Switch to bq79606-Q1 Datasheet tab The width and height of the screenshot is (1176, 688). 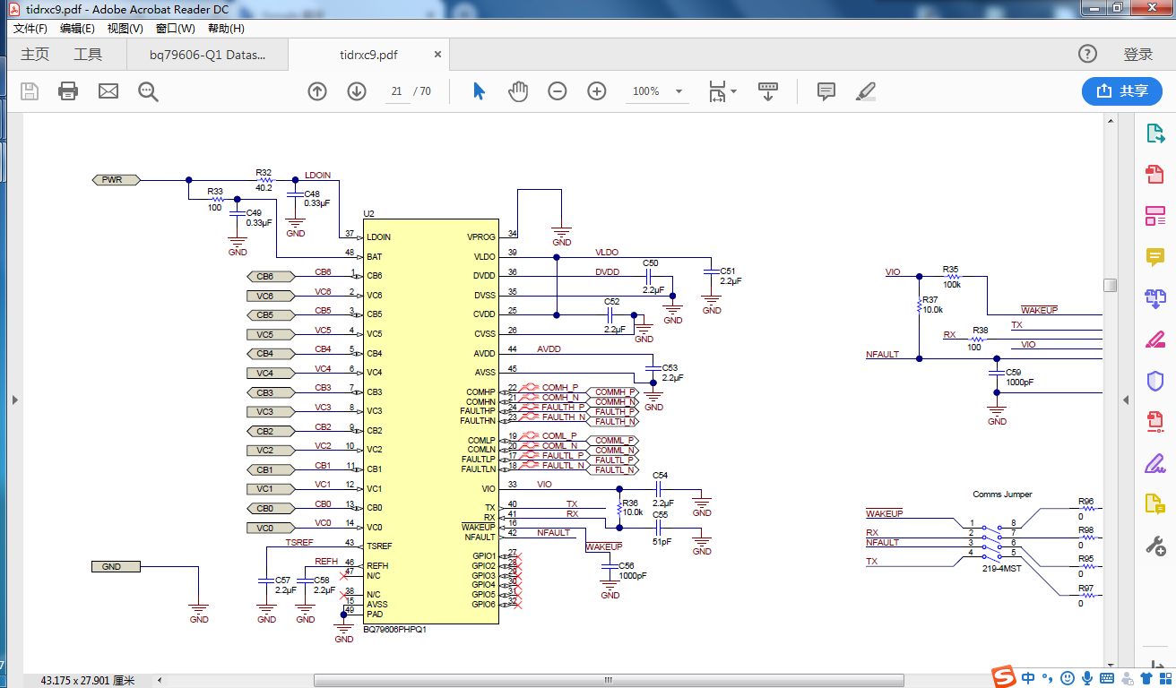click(207, 55)
